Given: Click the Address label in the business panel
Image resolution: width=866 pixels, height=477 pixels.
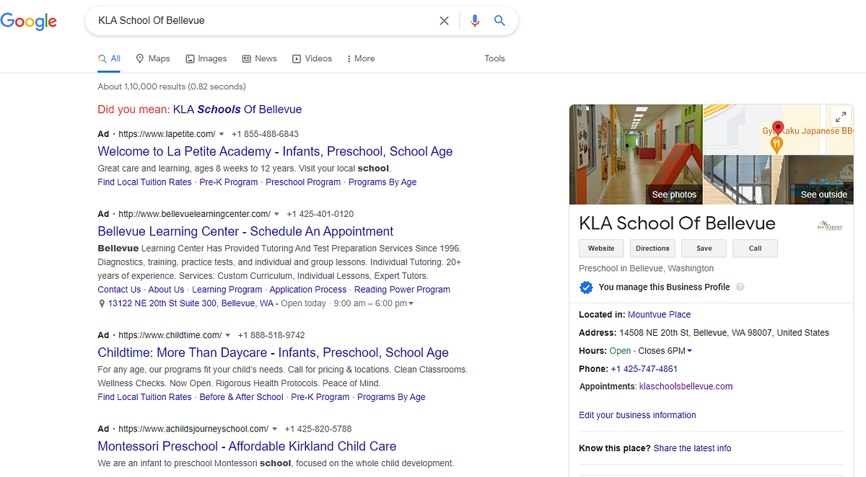Looking at the screenshot, I should pos(598,333).
